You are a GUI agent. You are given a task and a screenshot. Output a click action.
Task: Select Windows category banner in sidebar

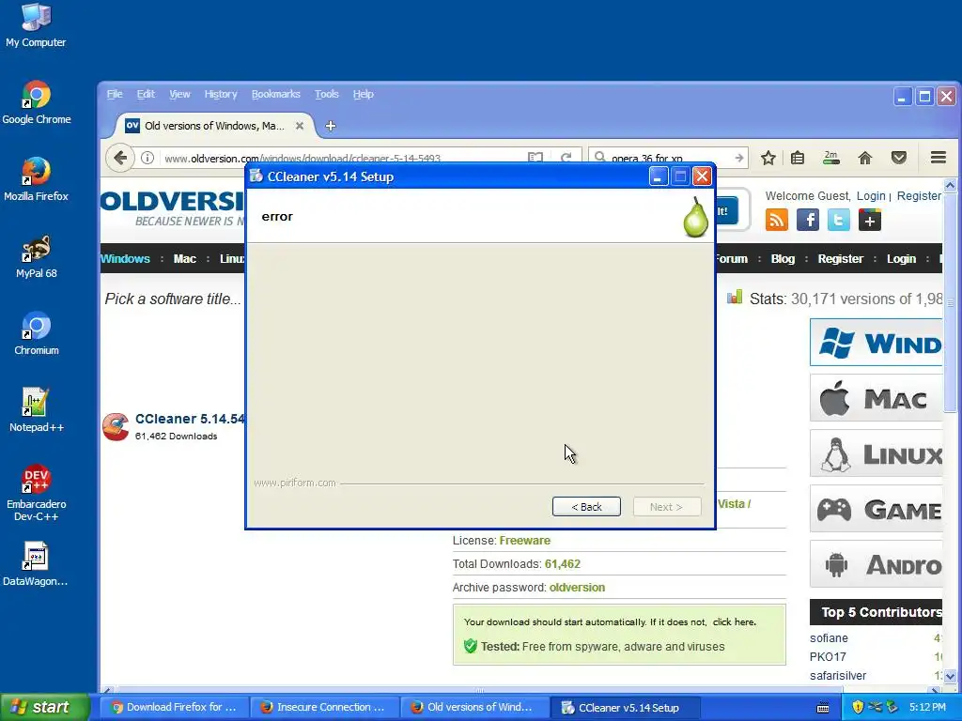click(x=877, y=342)
